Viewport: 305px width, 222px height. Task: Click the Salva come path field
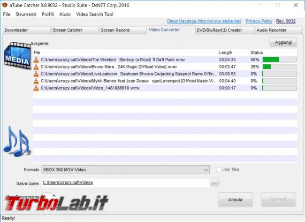click(x=125, y=183)
